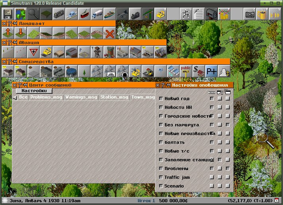This screenshot has height=205, width=283.
Task: Click the Настройки button
Action: tap(34, 91)
